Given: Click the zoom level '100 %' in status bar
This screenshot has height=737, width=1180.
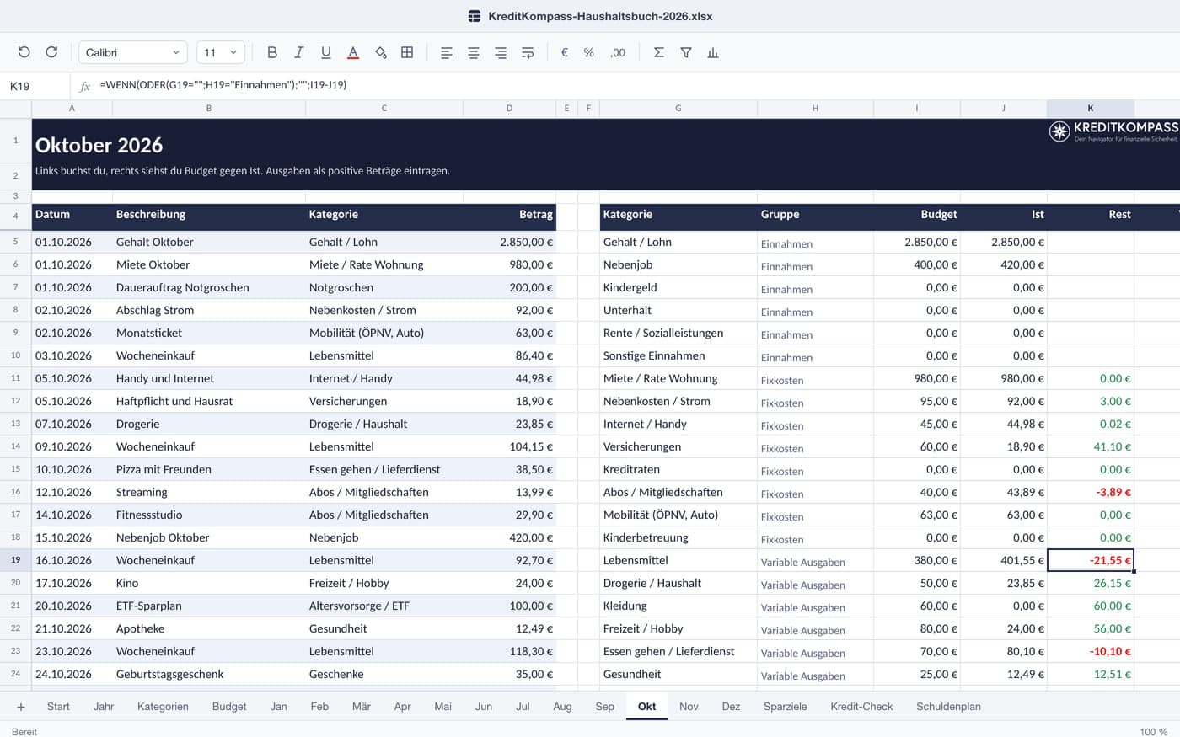Looking at the screenshot, I should pos(1154,731).
